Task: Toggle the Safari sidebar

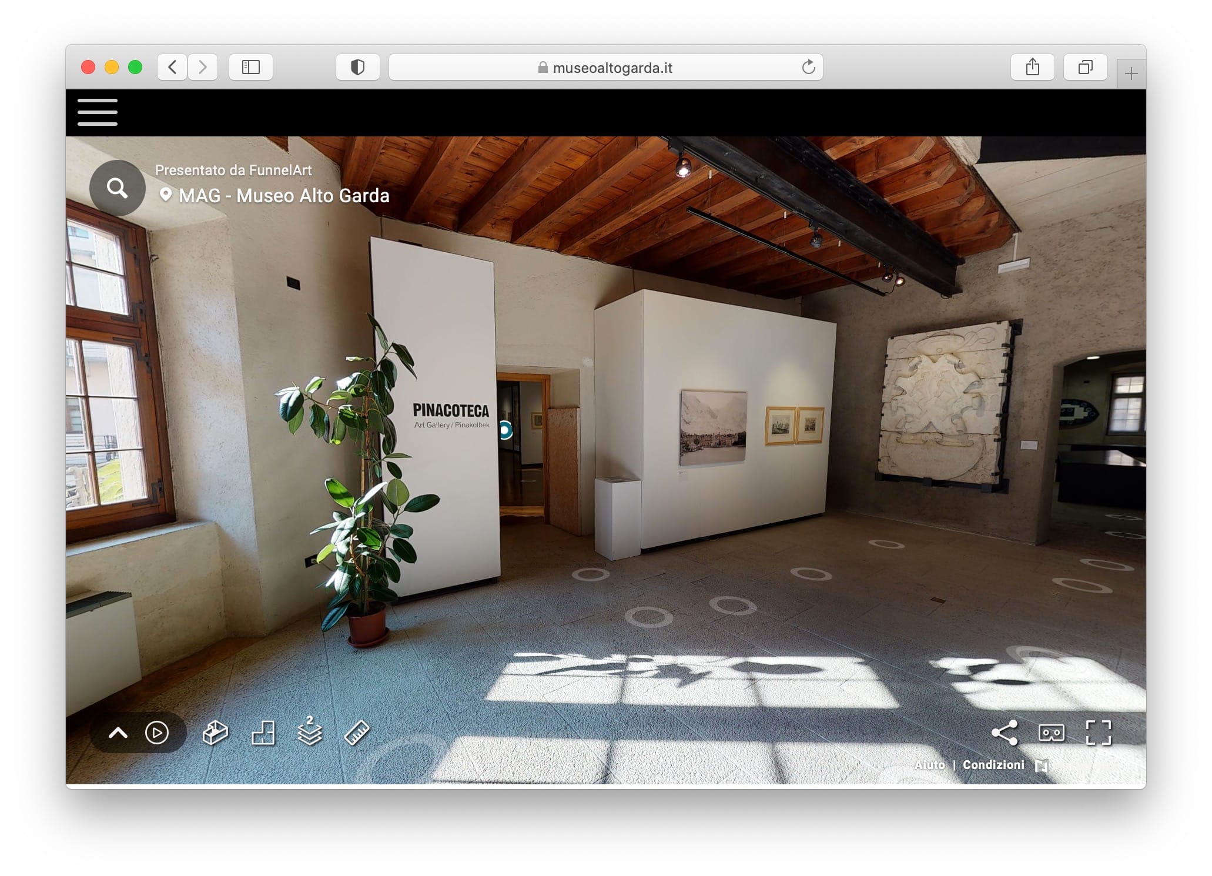Action: click(x=251, y=67)
